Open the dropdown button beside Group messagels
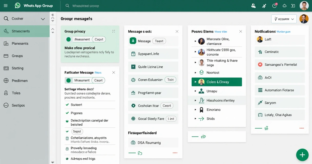Viewport: 312px width, 164px height. [x=284, y=19]
